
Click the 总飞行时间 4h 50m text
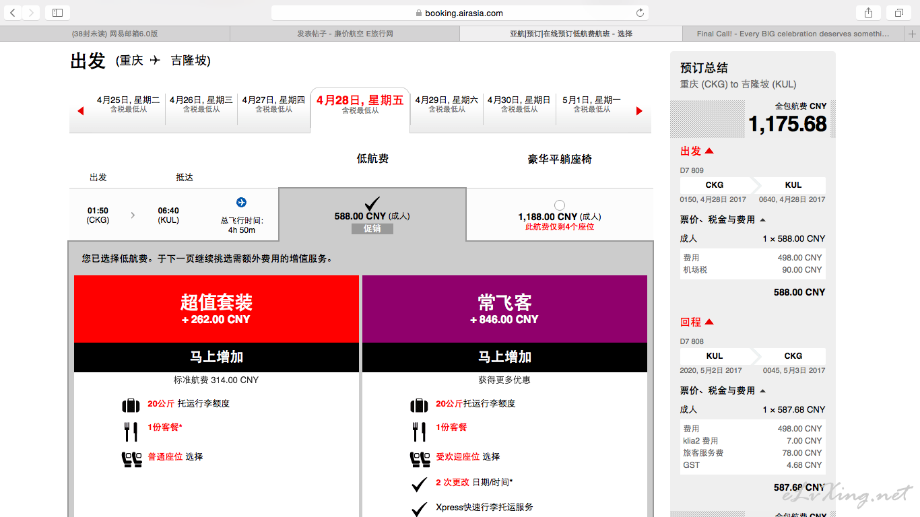pyautogui.click(x=242, y=226)
